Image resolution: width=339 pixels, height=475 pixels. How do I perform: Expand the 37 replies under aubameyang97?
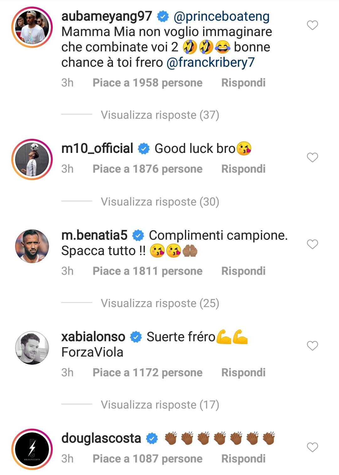[x=160, y=115]
